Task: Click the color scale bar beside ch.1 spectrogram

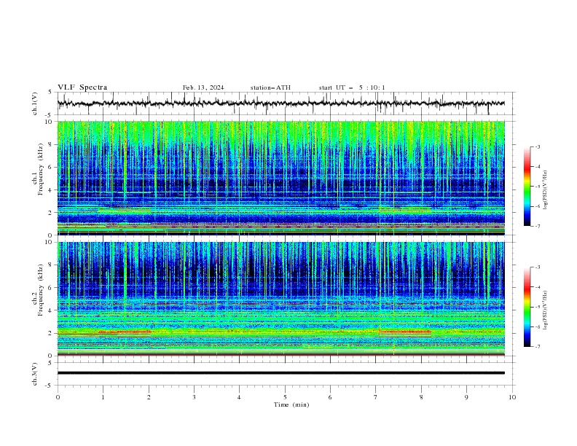Action: pyautogui.click(x=527, y=187)
